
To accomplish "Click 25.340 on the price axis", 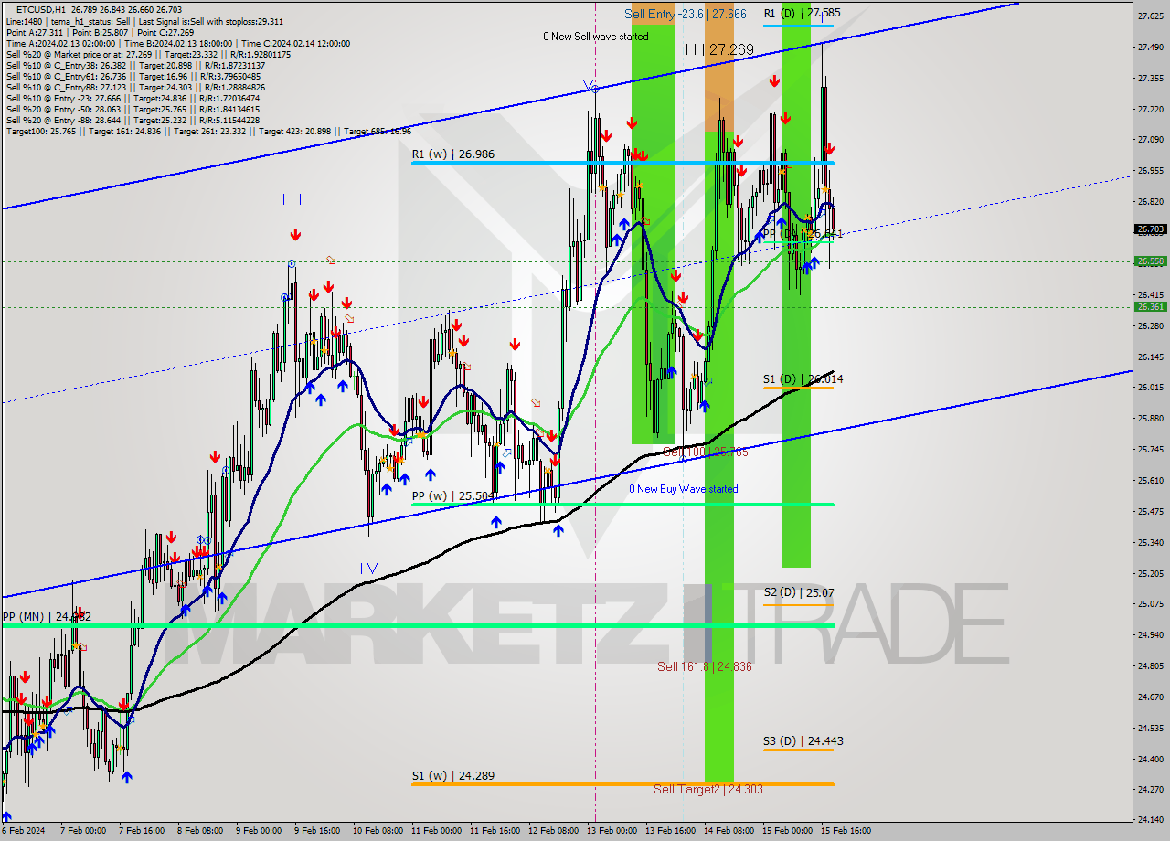I will 1151,542.
